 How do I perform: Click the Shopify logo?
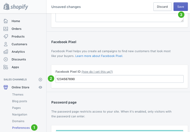pos(16,7)
